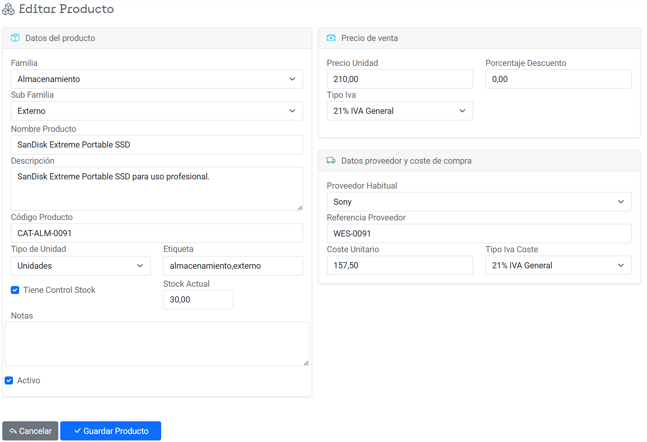Screen dimensions: 647x442
Task: Click Datos proveedor y coste de compra header
Action: (406, 161)
